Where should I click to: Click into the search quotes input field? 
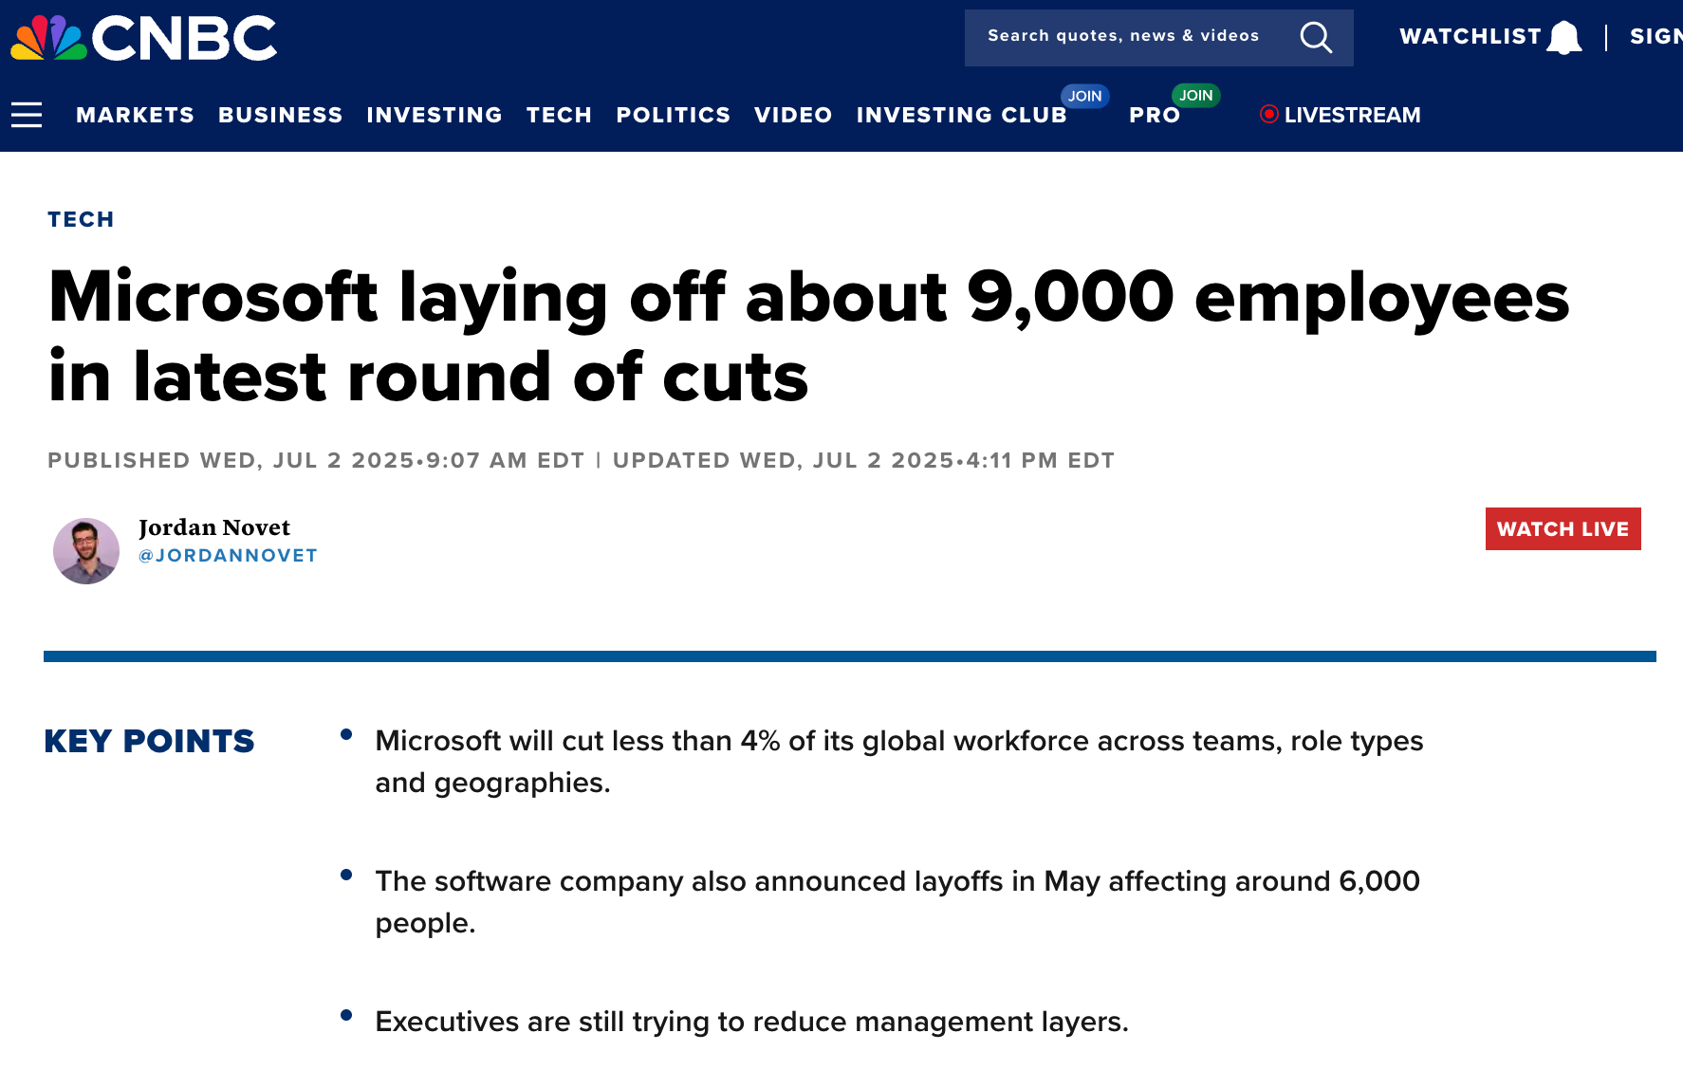pos(1123,36)
